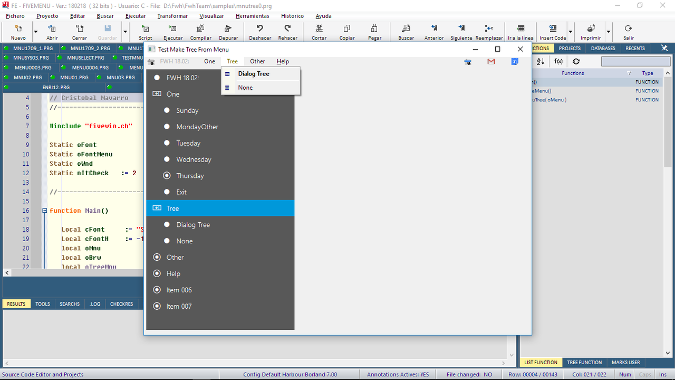
Task: Open search with the Buscar icon
Action: [x=406, y=28]
